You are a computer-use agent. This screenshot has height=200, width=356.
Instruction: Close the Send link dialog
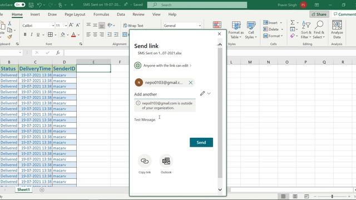219,34
